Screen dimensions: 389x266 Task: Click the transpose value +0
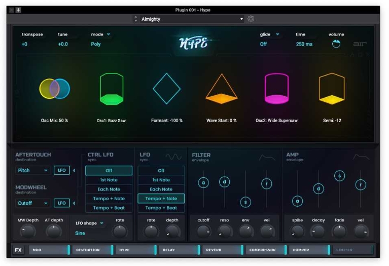pos(24,44)
